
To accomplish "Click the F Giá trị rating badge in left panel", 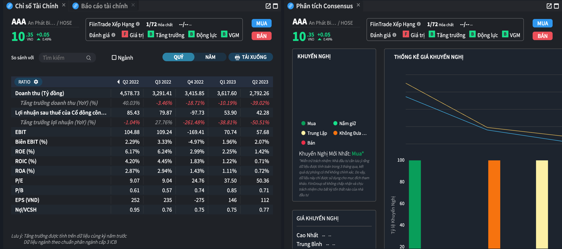I will pos(125,34).
